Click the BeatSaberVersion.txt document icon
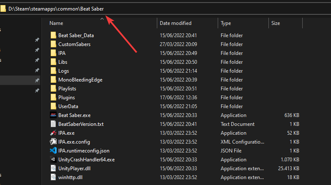 [x=53, y=124]
